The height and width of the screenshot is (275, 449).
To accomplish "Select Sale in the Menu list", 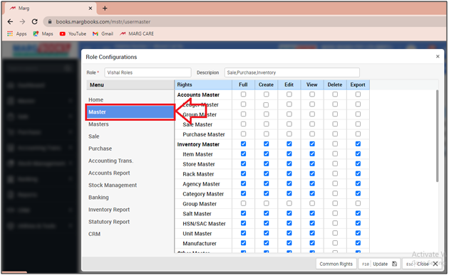I will click(94, 136).
